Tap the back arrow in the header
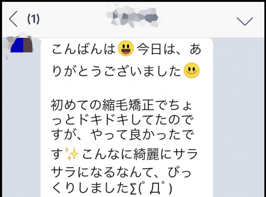The width and height of the screenshot is (266, 197). (x=13, y=19)
